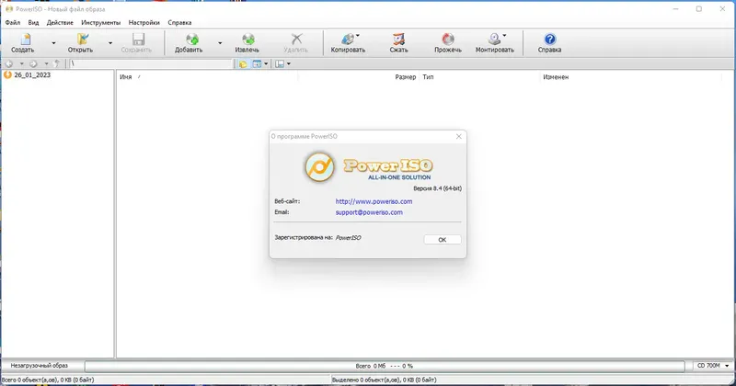Click the Up one level arrow icon
Viewport: 736px width, 386px height.
[57, 63]
